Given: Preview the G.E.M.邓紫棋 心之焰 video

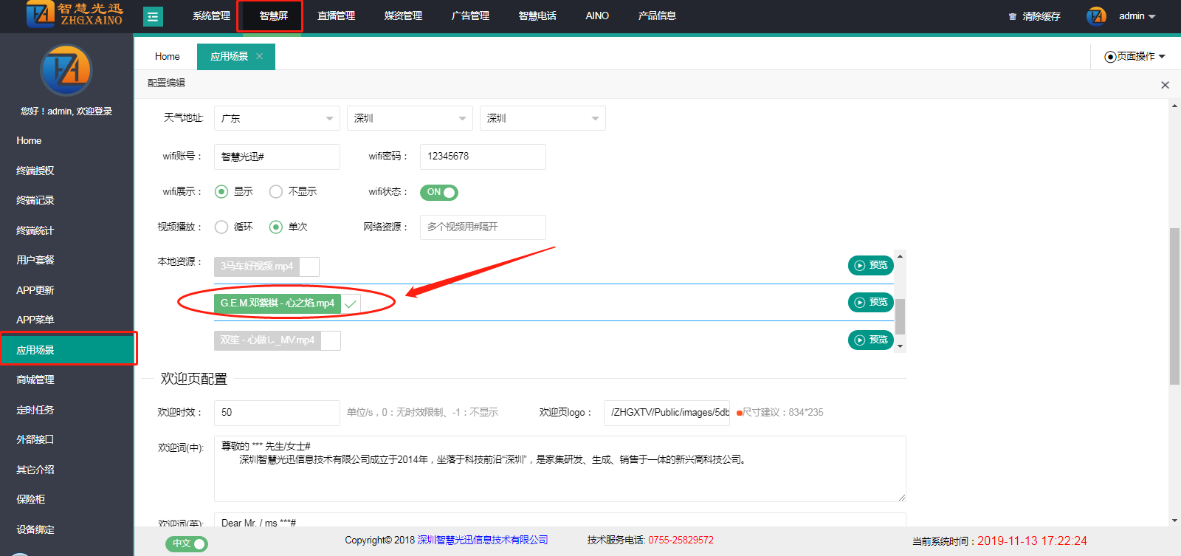Looking at the screenshot, I should pos(870,303).
